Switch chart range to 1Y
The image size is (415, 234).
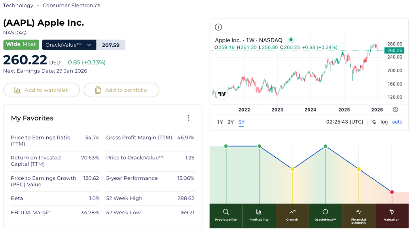220,122
